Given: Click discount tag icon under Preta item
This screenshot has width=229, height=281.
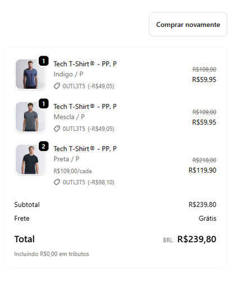Looking at the screenshot, I should coord(57,182).
